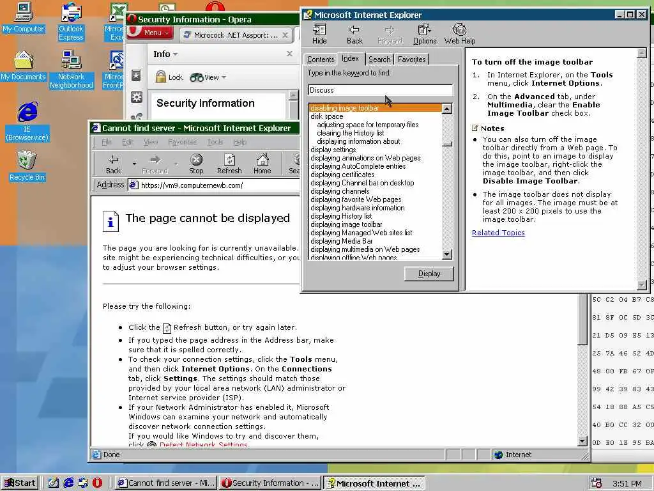Open My Documents desktop icon
This screenshot has height=491, width=654.
pyautogui.click(x=24, y=66)
